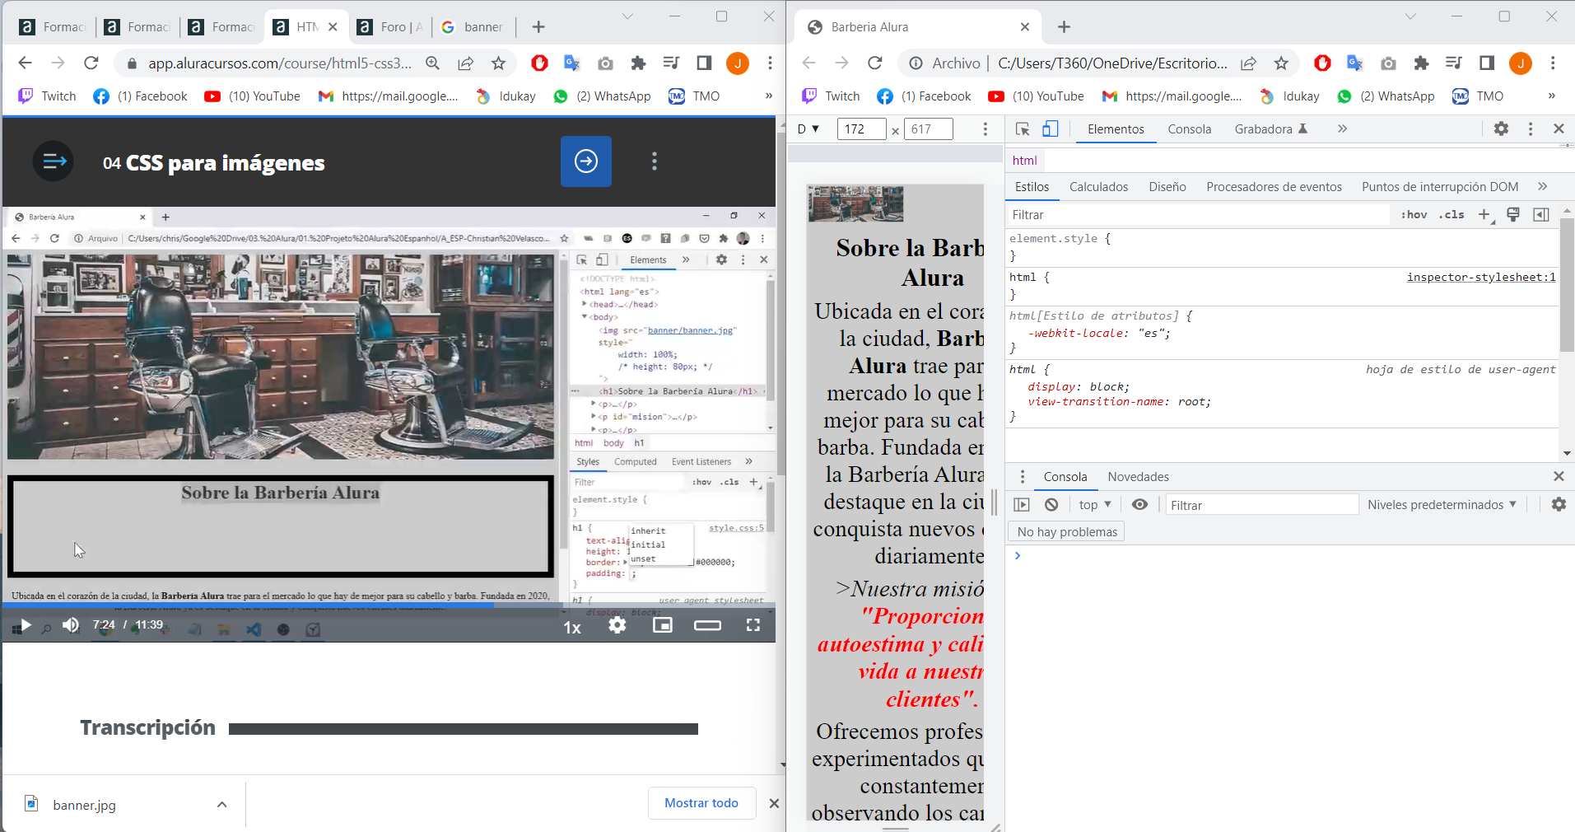Close the active HTML course tab
The height and width of the screenshot is (832, 1575).
333,27
